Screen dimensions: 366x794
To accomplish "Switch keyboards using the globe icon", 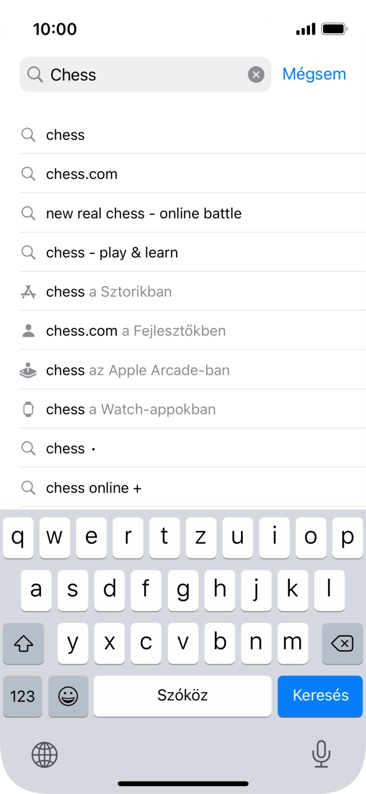I will click(x=45, y=755).
